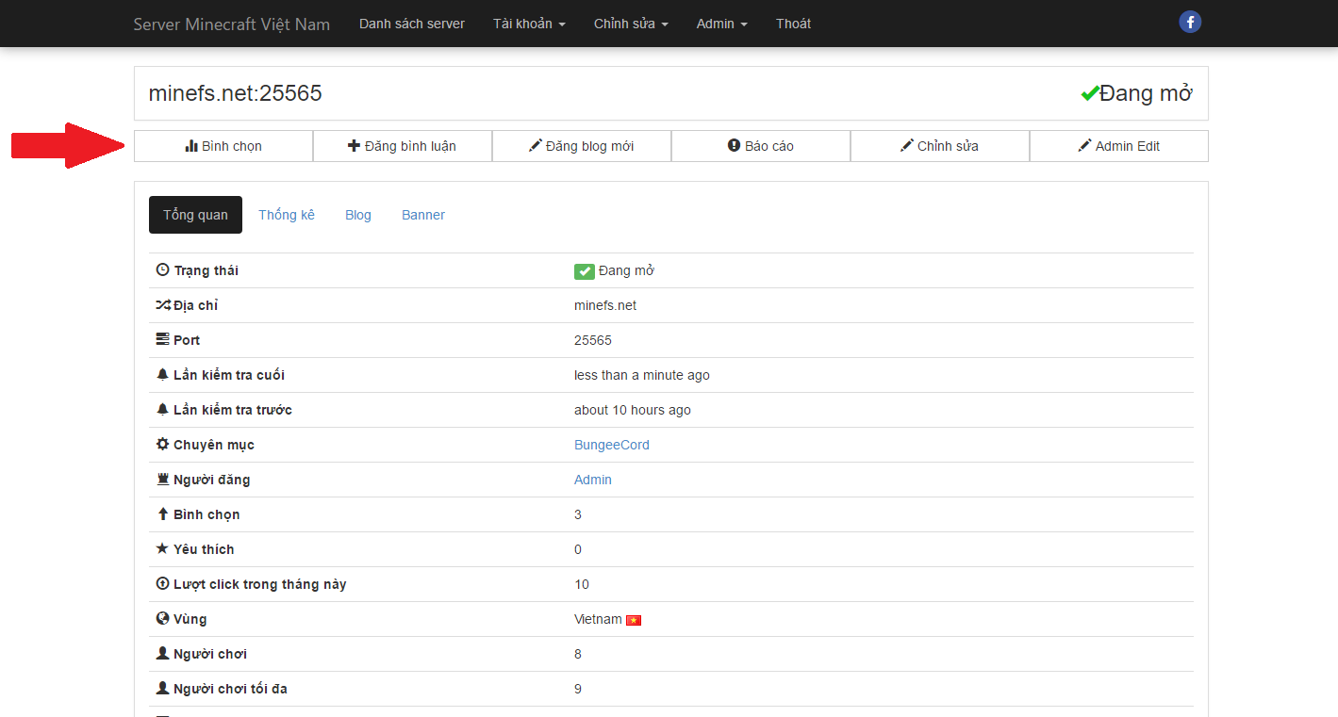Click the Đăng blog mới button
Image resolution: width=1338 pixels, height=717 pixels.
pyautogui.click(x=582, y=146)
